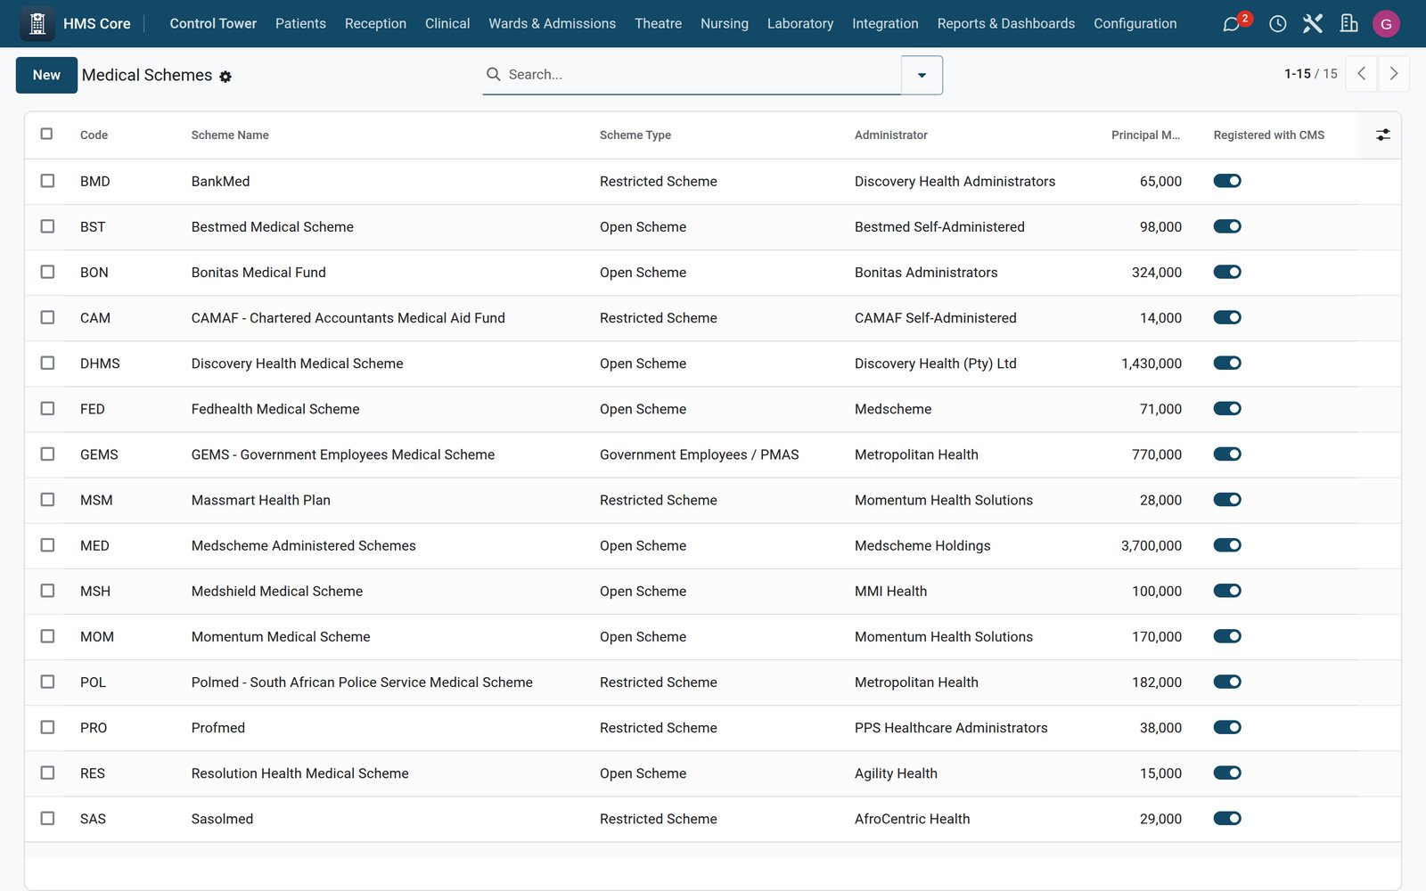Check the Sasolmed row checkbox
This screenshot has width=1426, height=891.
click(47, 818)
